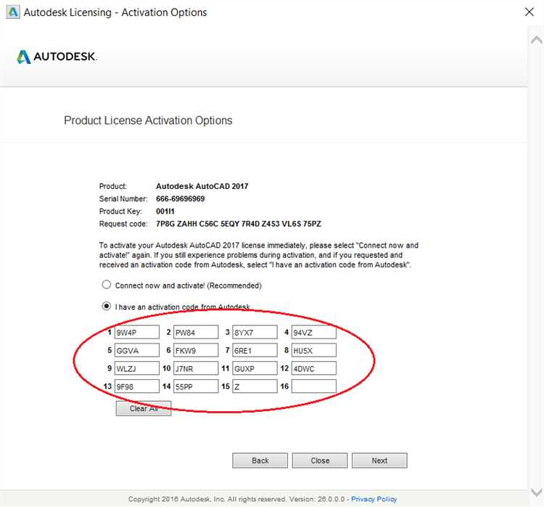Click product name Autodesk AutoCAD 2017
The image size is (544, 507).
[x=202, y=186]
